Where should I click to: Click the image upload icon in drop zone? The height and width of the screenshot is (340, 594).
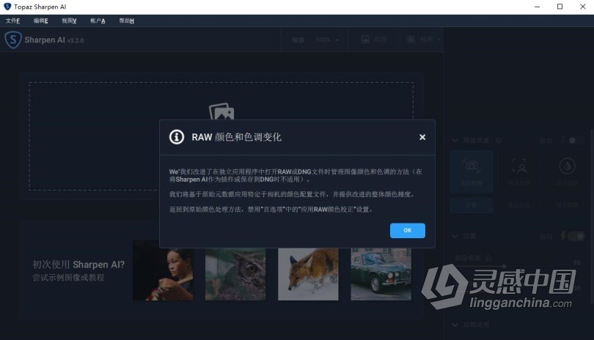(x=221, y=111)
